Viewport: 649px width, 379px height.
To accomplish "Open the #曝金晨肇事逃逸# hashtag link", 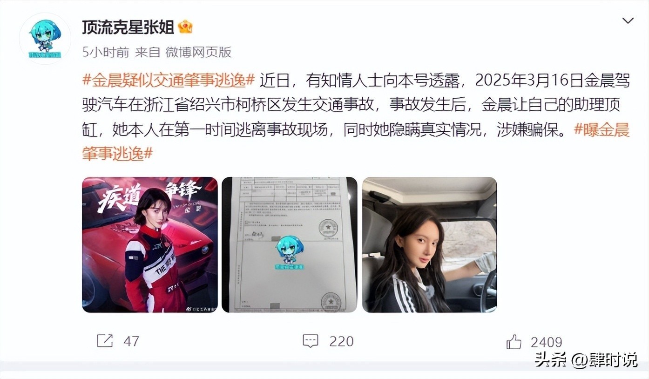I will pos(356,142).
